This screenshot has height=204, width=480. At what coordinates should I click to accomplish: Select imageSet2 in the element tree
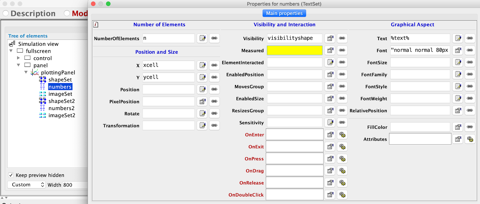(62, 115)
